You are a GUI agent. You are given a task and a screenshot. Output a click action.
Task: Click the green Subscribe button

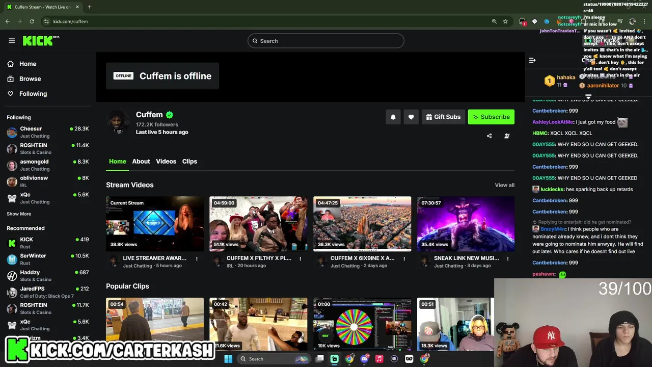pyautogui.click(x=491, y=117)
